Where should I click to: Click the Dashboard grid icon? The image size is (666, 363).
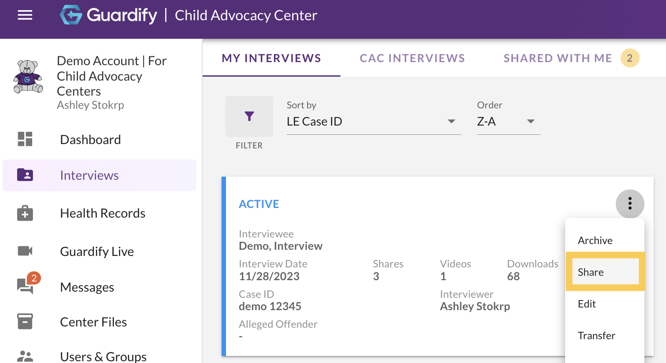click(x=25, y=139)
